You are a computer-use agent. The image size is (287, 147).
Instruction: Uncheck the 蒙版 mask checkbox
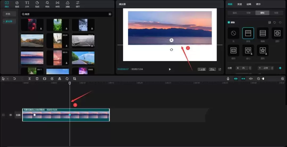(x=229, y=22)
